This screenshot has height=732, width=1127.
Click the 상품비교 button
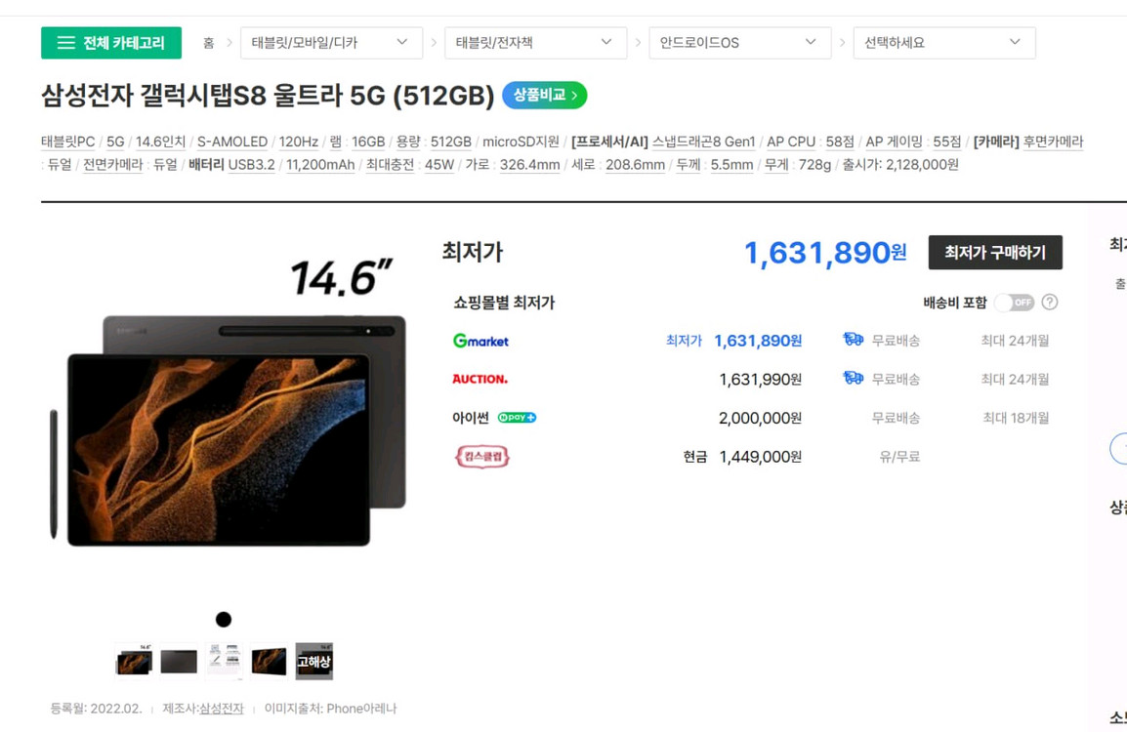coord(544,95)
